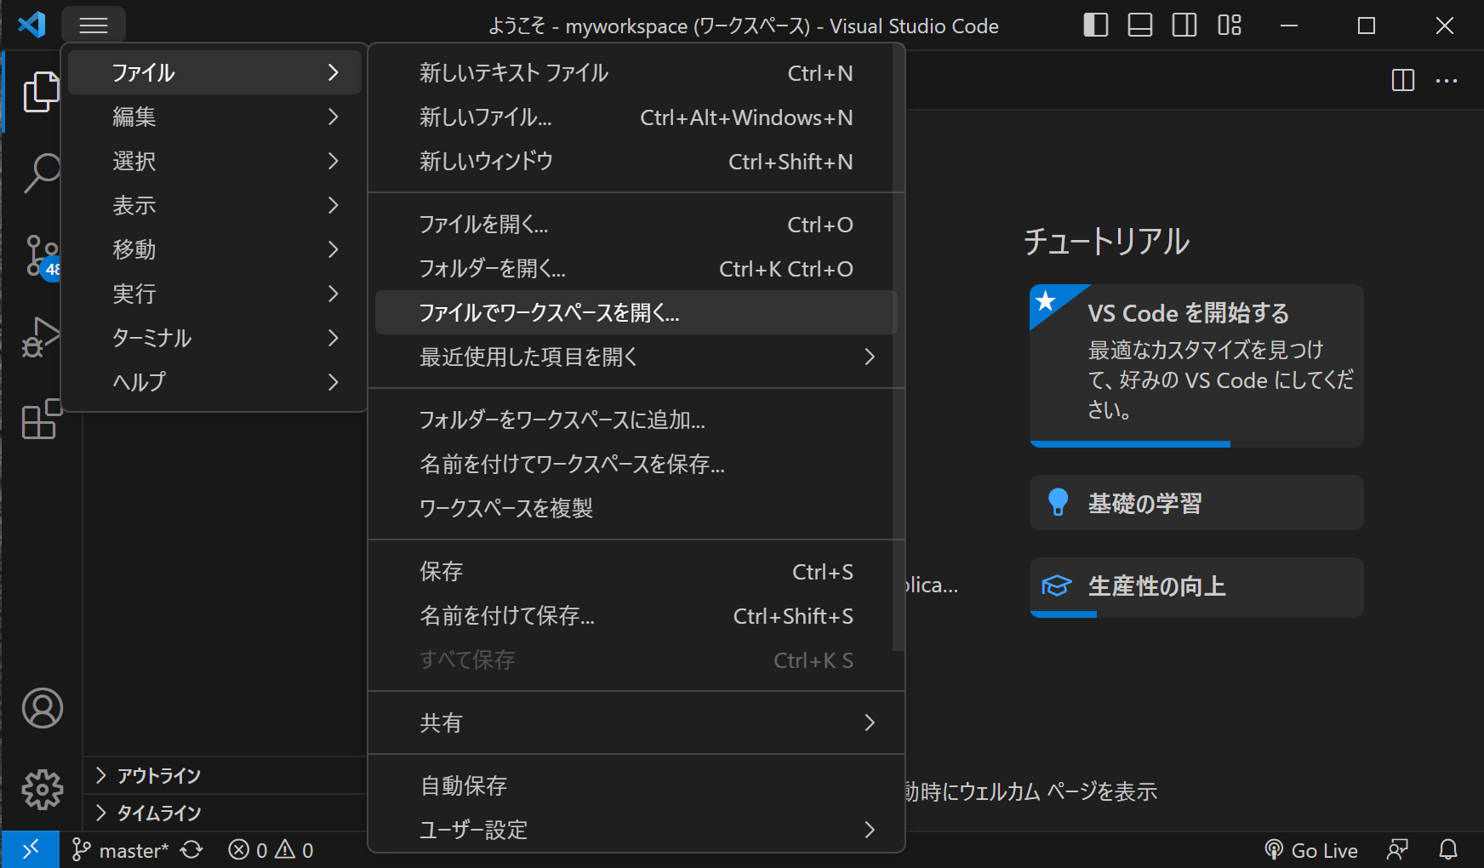Open the 移動 menu item

(214, 249)
